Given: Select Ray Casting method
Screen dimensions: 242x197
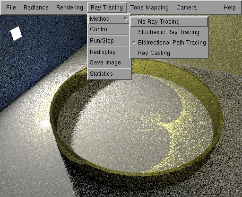Looking at the screenshot, I should coord(169,53).
